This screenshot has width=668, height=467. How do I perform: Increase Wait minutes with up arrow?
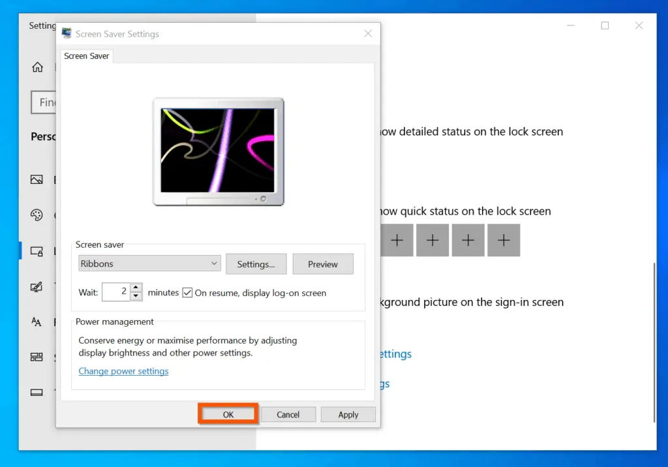coord(136,288)
